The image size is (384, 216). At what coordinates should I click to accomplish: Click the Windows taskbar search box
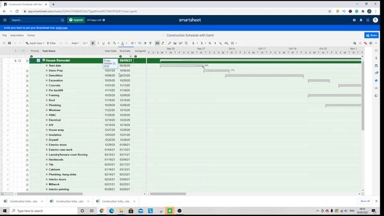(44, 211)
